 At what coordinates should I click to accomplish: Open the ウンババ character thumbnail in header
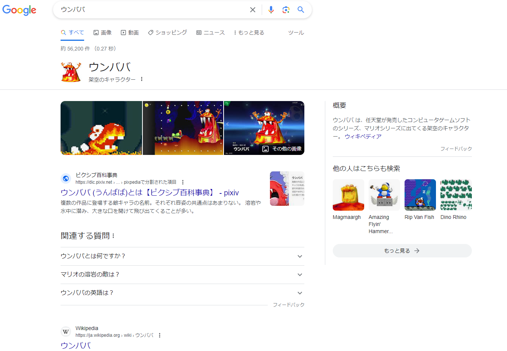[x=71, y=72]
